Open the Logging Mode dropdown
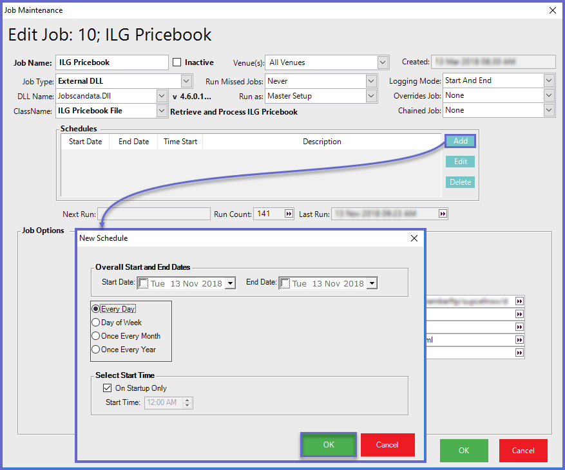565x470 pixels. 548,80
